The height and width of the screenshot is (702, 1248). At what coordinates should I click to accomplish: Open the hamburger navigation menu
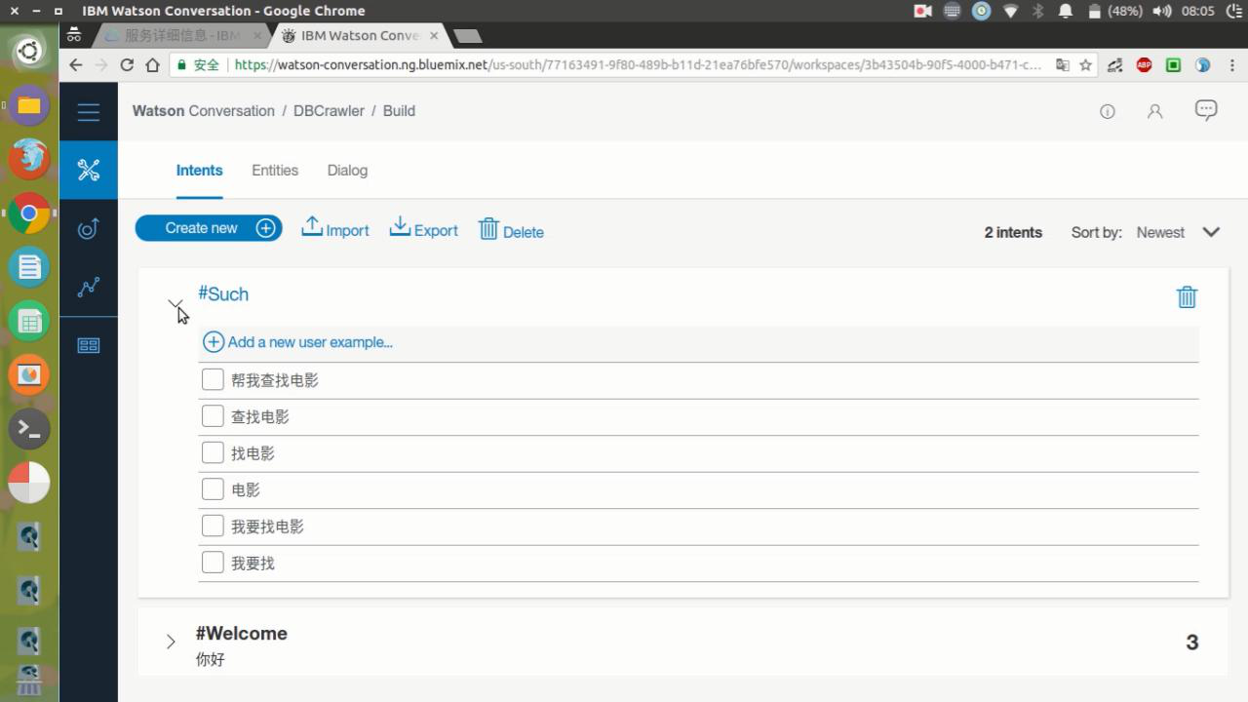[x=89, y=112]
